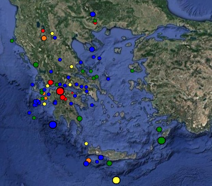Click the large yellow marker south of Crete

pos(116,180)
